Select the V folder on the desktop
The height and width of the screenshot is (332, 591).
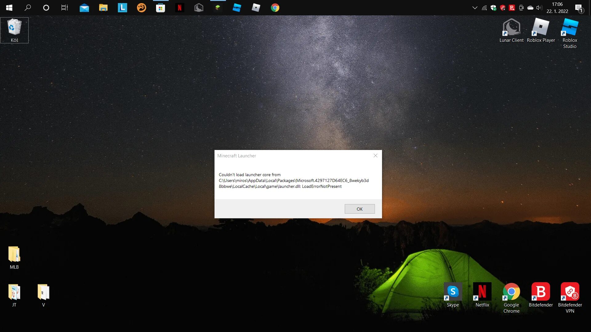point(43,295)
